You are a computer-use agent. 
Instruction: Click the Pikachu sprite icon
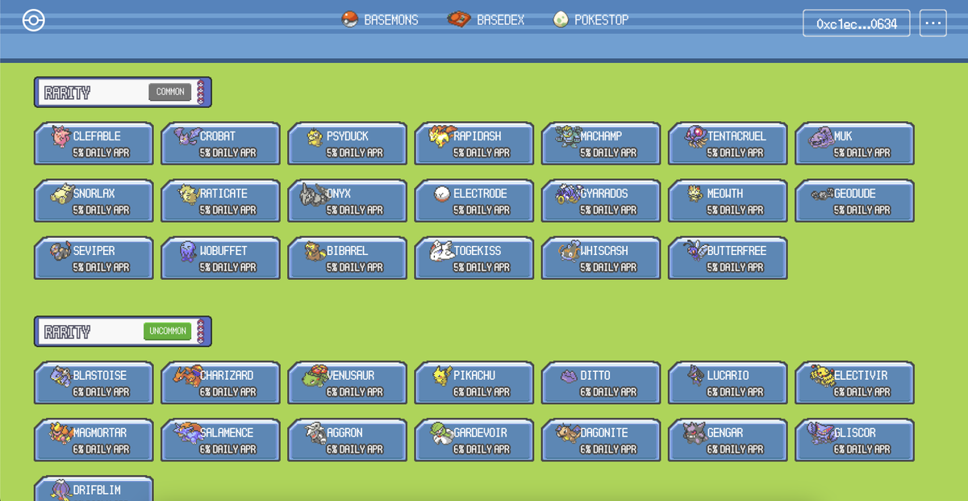click(441, 376)
